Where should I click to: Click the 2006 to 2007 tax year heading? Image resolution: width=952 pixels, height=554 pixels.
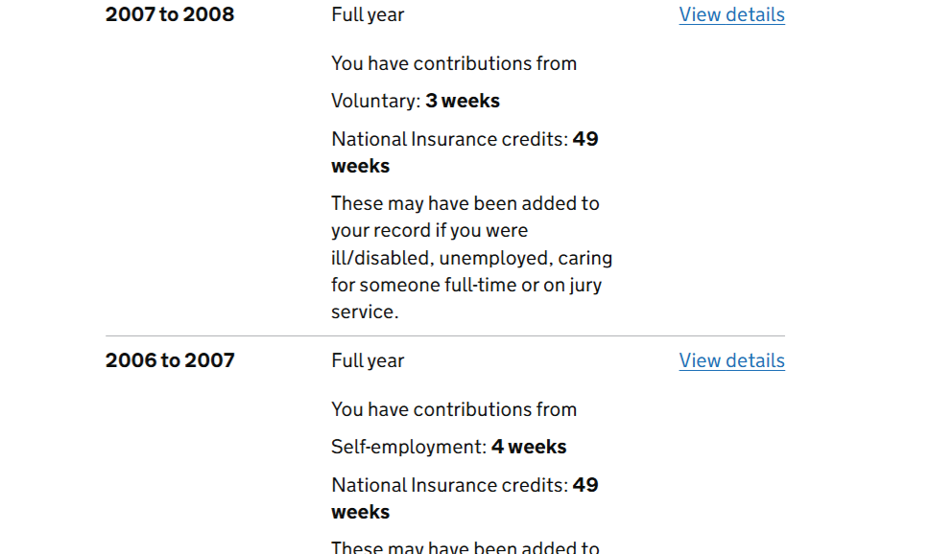pyautogui.click(x=170, y=360)
